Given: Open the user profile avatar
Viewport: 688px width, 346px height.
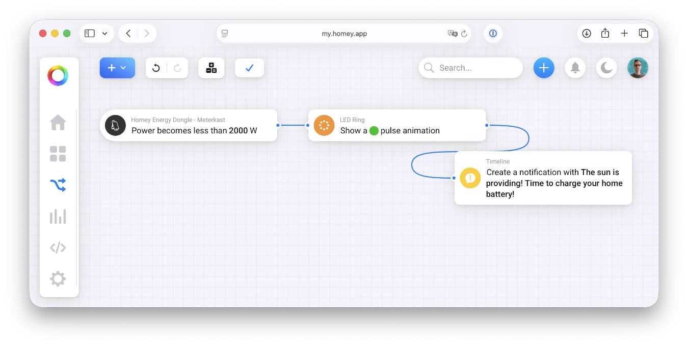Looking at the screenshot, I should (638, 68).
